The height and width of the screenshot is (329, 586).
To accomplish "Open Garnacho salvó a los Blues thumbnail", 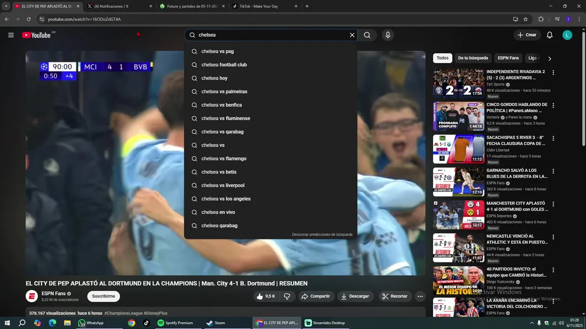I will [458, 182].
